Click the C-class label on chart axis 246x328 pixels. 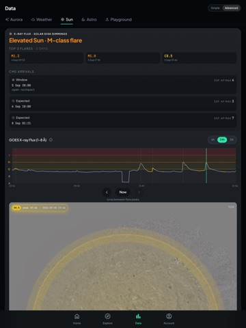point(10,169)
